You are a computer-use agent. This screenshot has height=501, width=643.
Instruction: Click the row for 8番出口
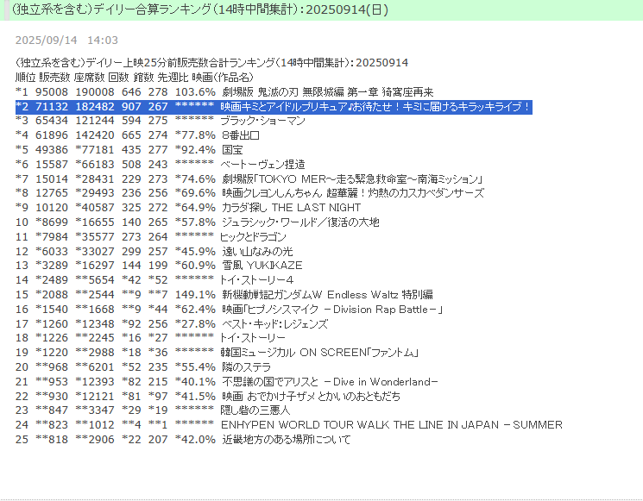point(137,135)
